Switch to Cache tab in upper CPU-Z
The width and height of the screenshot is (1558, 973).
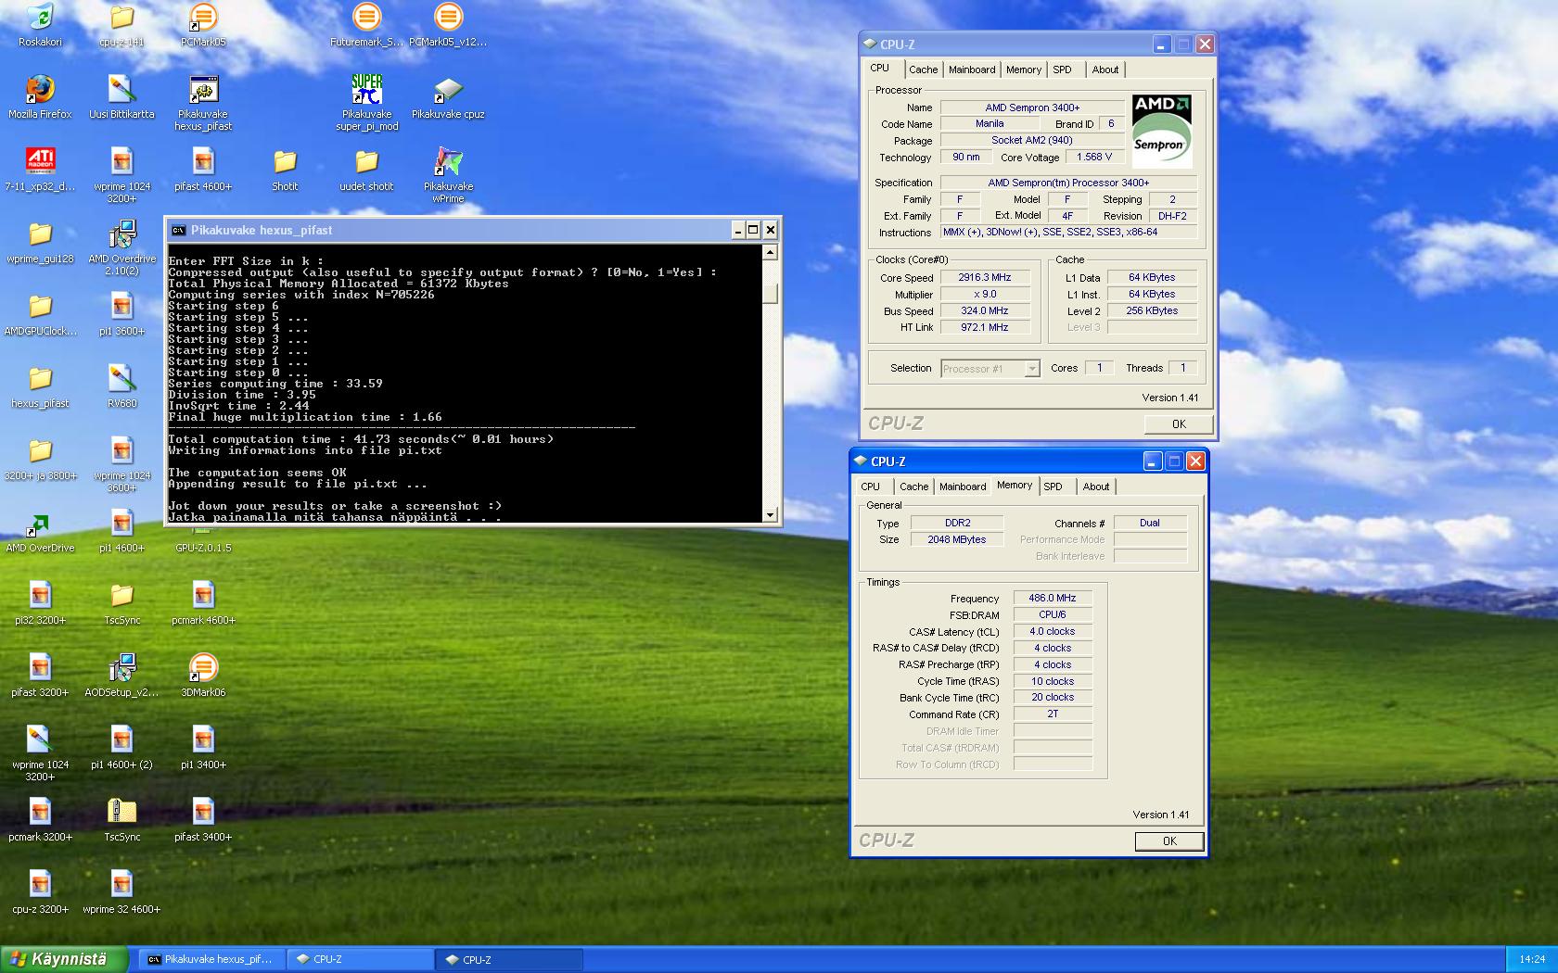click(x=923, y=69)
